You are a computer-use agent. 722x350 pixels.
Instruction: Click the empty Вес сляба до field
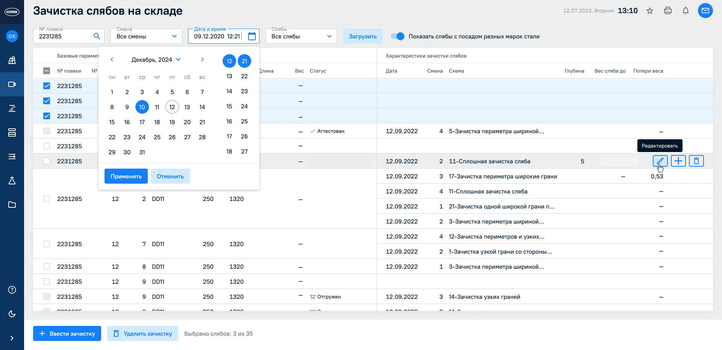pos(619,161)
